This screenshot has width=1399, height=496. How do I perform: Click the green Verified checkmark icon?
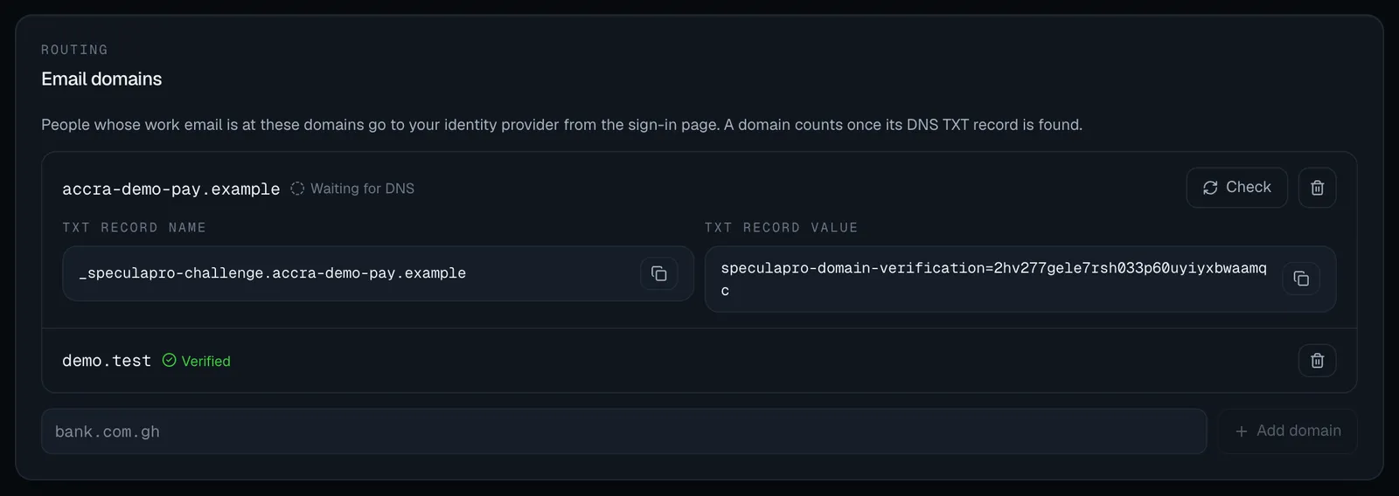coord(170,360)
